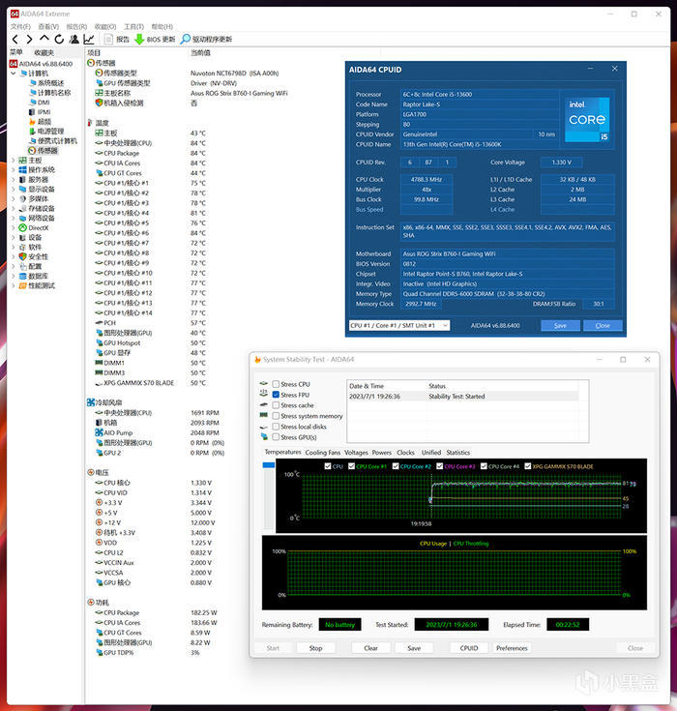The width and height of the screenshot is (677, 711).
Task: Open the 收藏(O) menu
Action: point(105,27)
